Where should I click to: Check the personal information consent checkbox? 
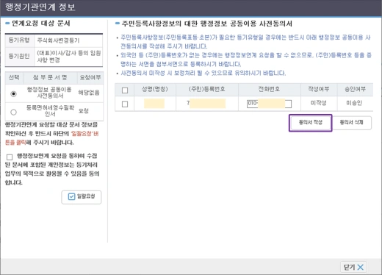(10, 157)
